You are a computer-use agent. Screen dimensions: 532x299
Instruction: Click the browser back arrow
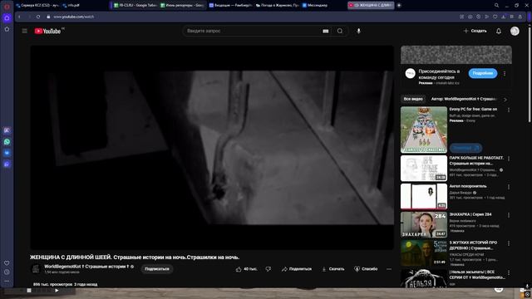click(x=19, y=17)
